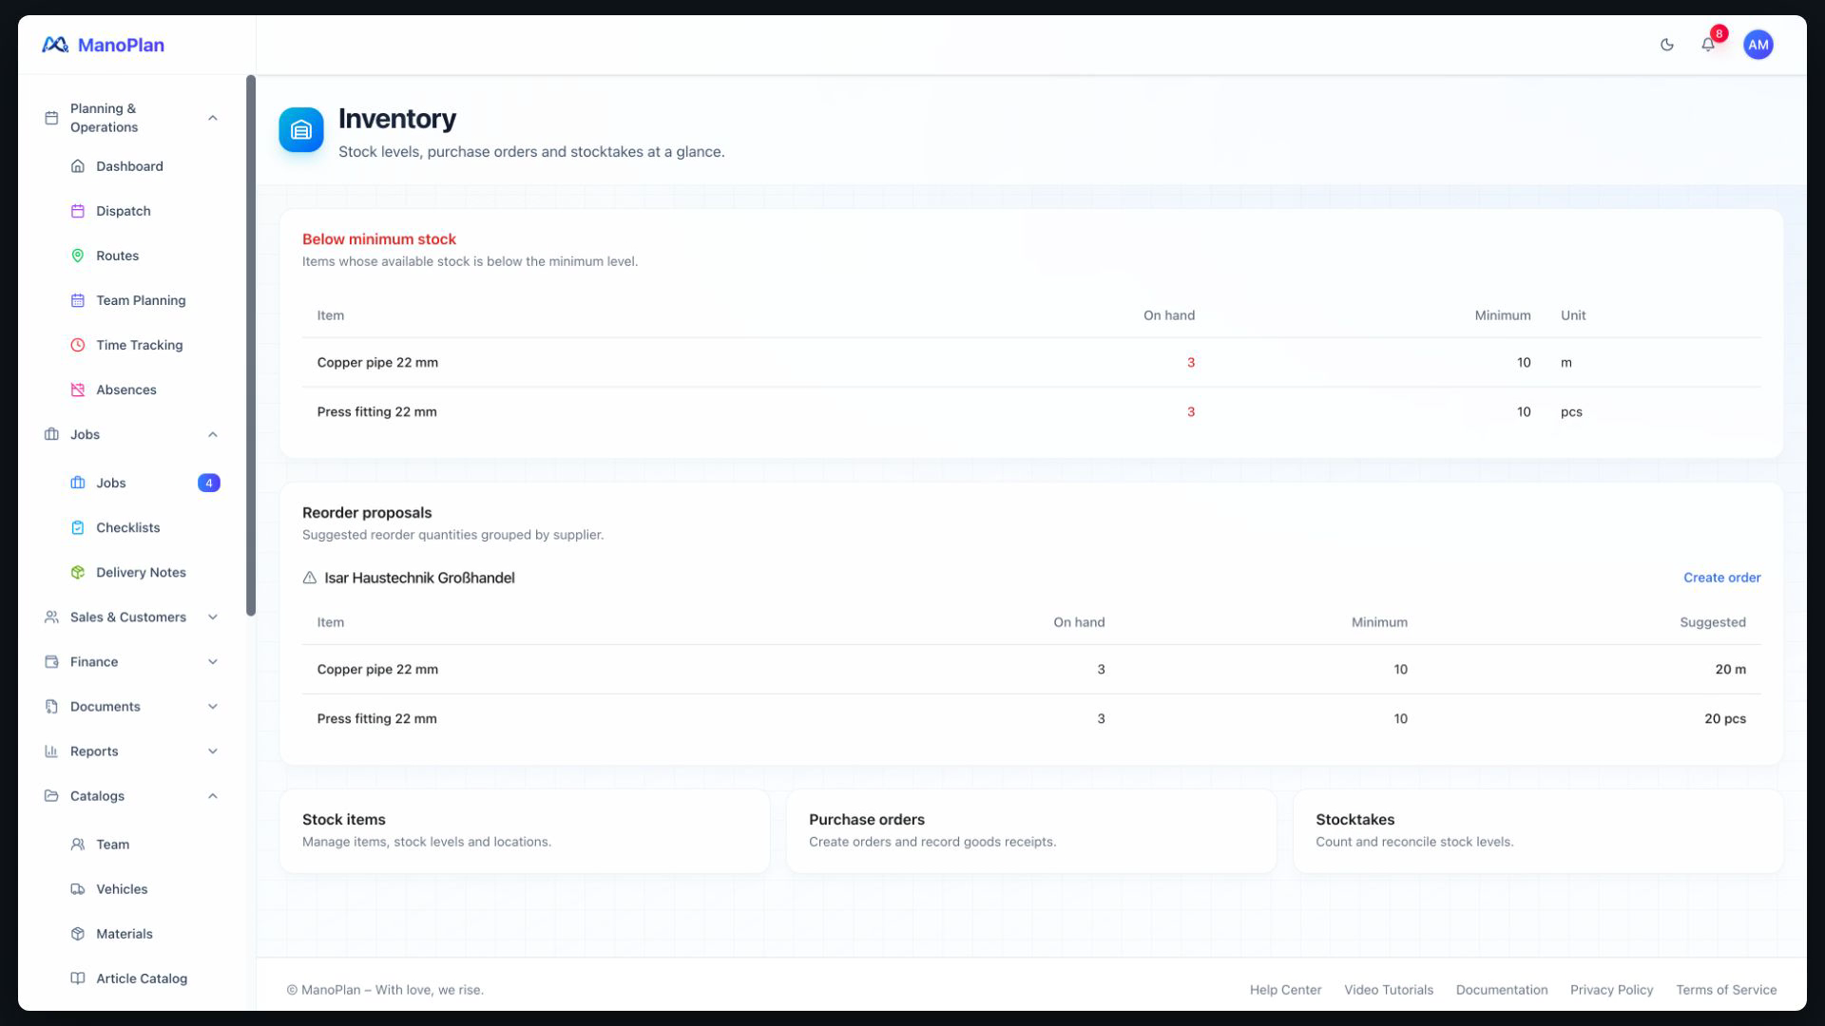Click the ManoPlan logo icon
This screenshot has height=1026, width=1825.
(x=55, y=45)
